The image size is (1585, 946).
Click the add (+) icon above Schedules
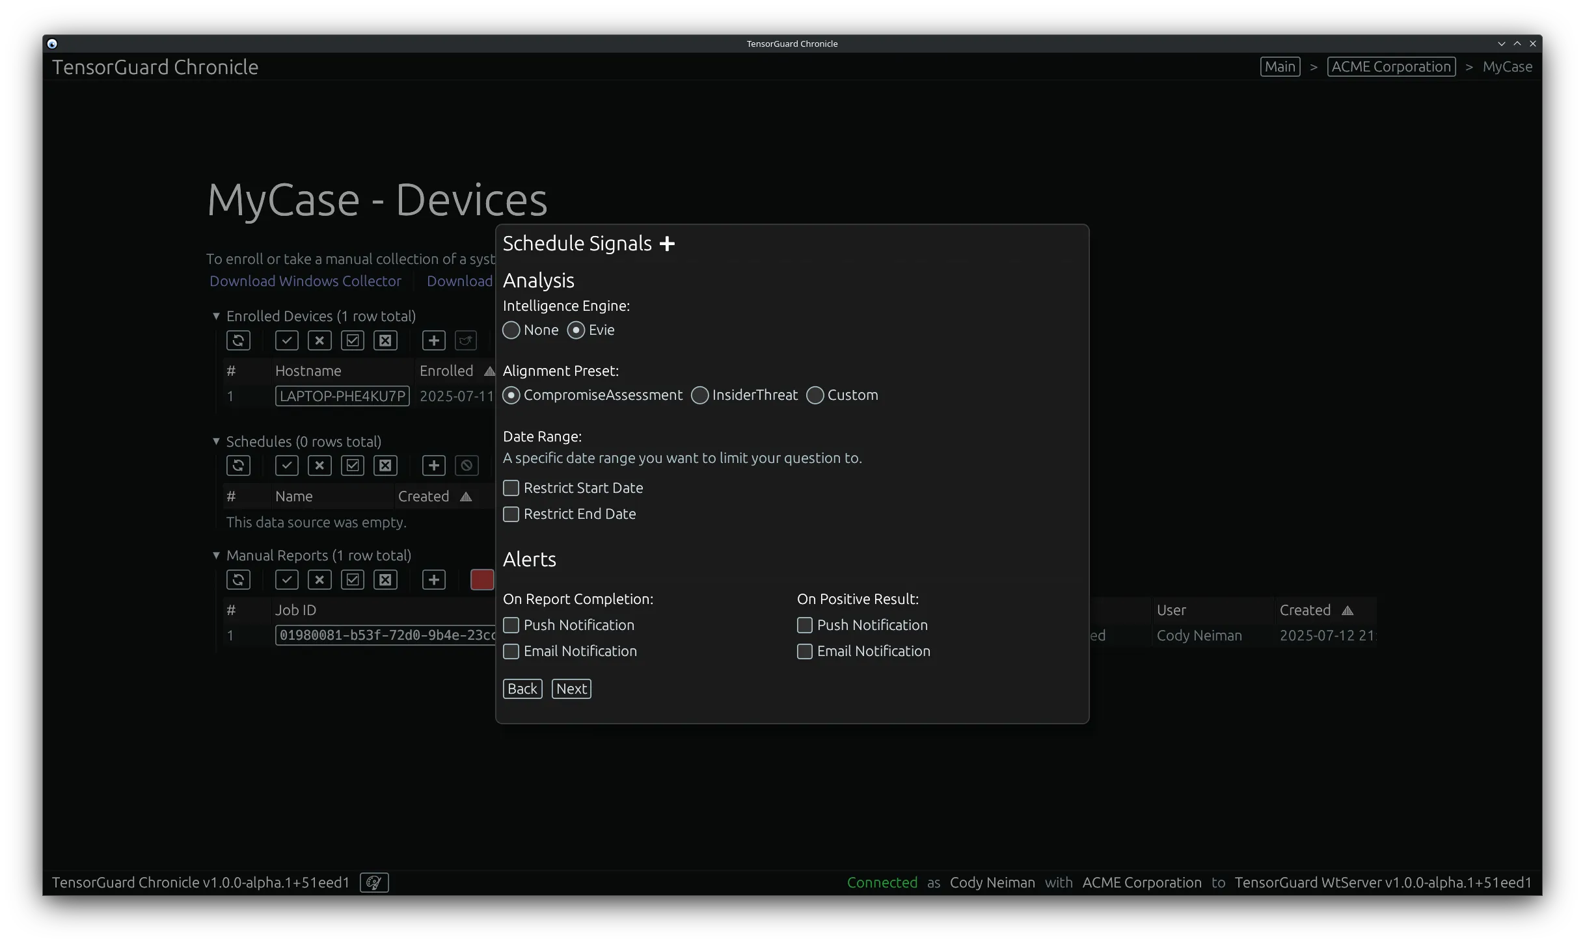[433, 465]
